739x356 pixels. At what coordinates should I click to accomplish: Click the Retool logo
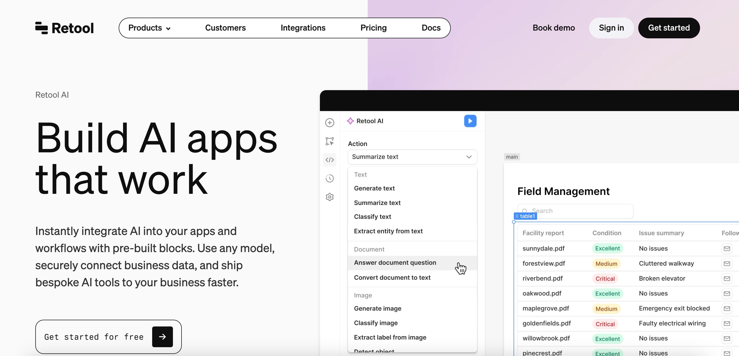pos(64,28)
